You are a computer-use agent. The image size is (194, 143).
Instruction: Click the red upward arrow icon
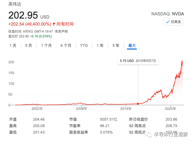pyautogui.click(x=54, y=24)
